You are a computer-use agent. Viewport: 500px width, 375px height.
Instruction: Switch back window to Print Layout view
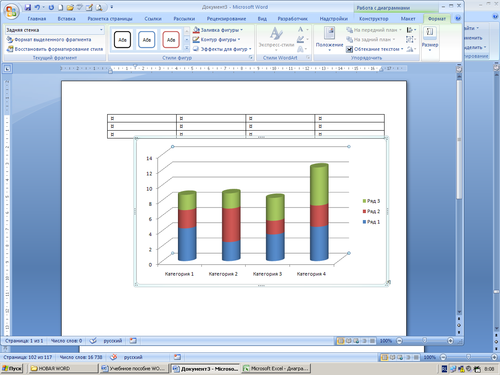(385, 358)
